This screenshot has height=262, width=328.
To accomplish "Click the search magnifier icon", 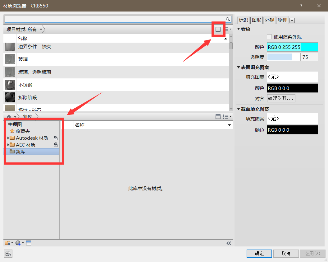I will 228,19.
